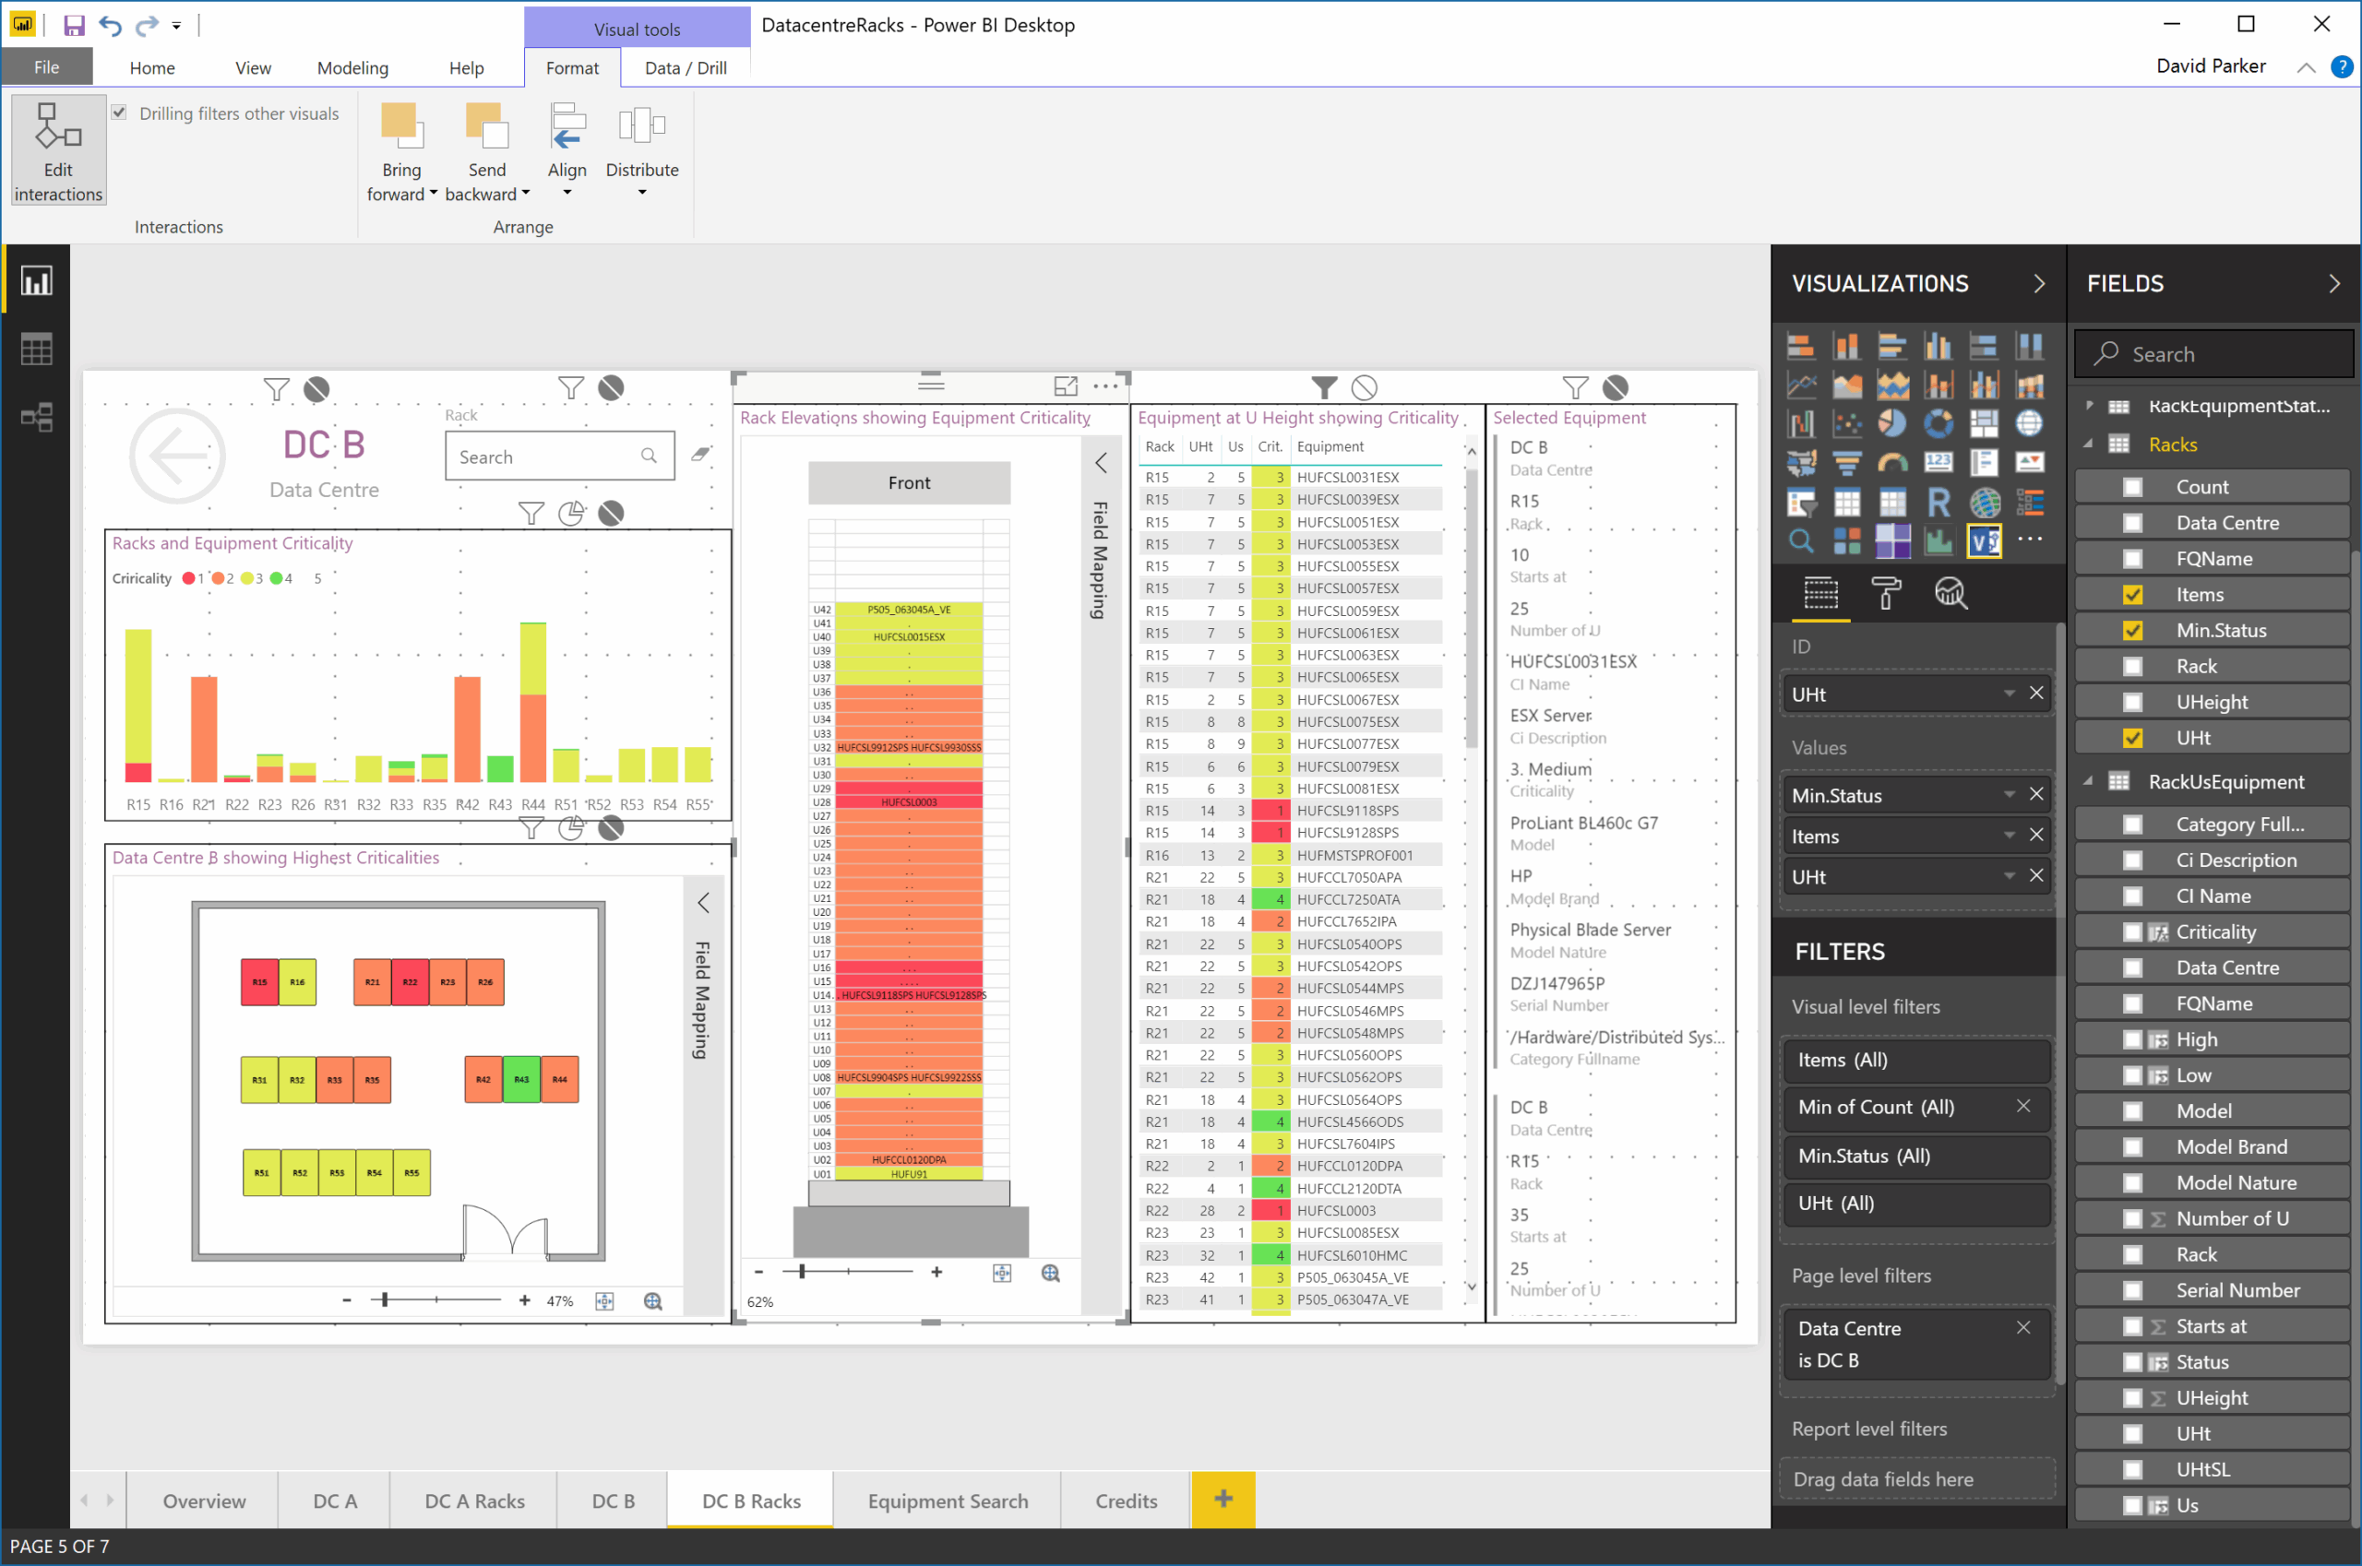Check the Count field checkbox

pyautogui.click(x=2131, y=487)
